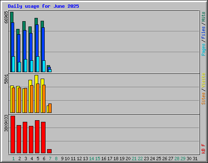
Task: Click the orange sites bar for day 6
Action: (44, 99)
